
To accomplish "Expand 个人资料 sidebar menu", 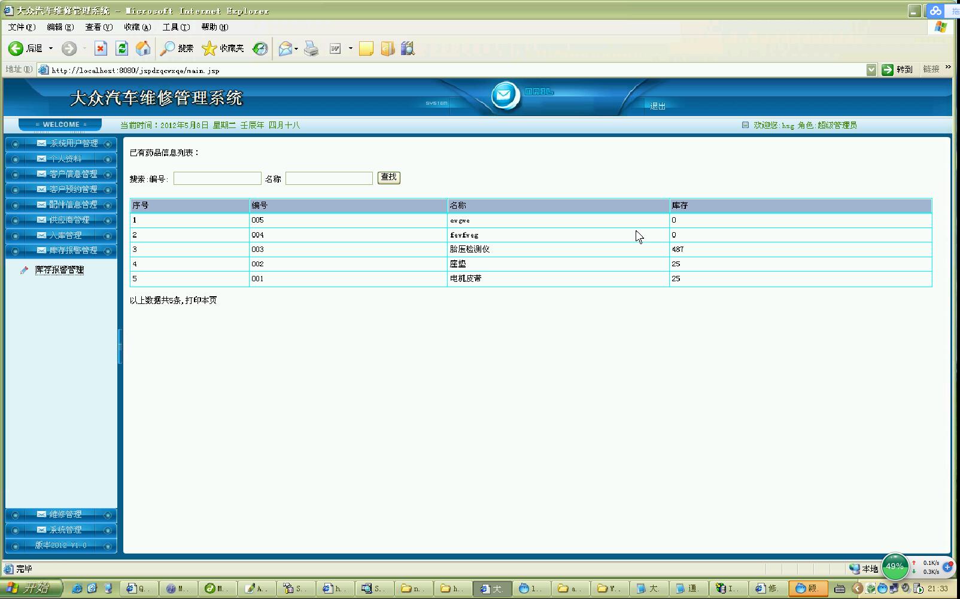I will click(61, 159).
